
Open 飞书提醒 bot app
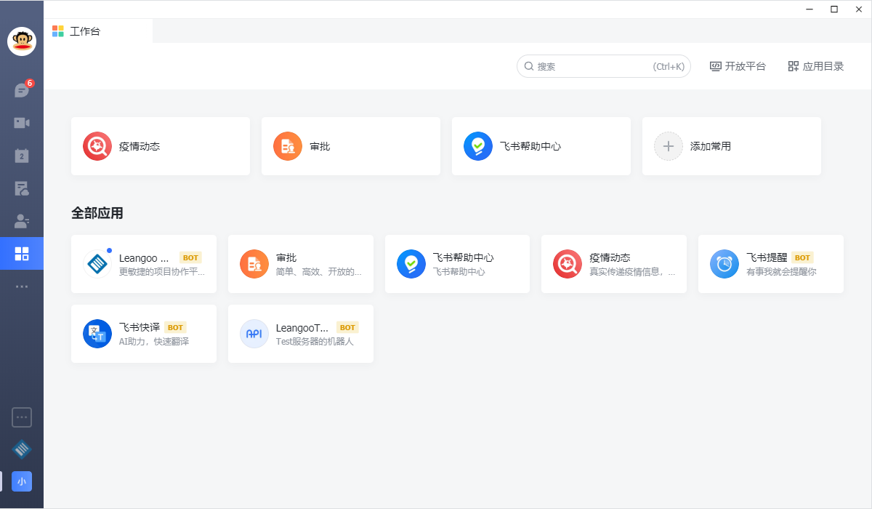770,264
